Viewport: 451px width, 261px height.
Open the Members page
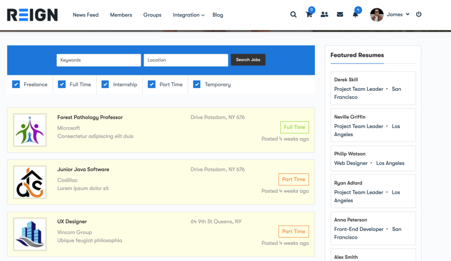click(x=121, y=15)
